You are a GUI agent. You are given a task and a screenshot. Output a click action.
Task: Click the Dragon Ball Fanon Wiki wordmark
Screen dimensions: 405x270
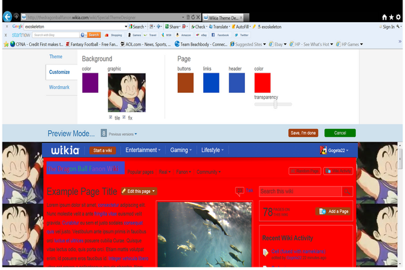tap(85, 168)
